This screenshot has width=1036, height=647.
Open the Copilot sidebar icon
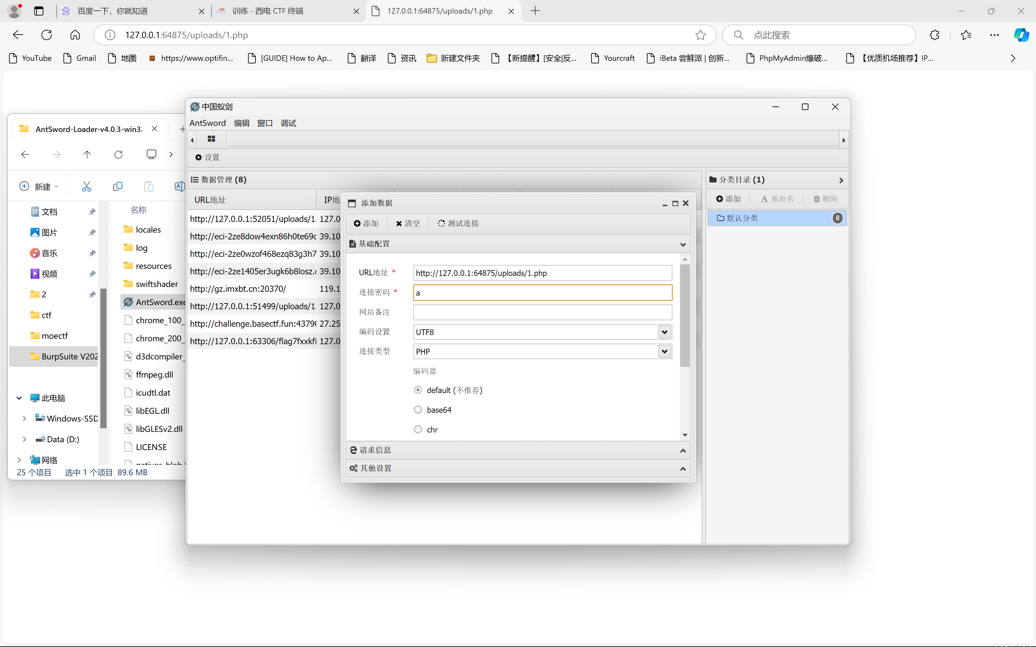click(1021, 35)
